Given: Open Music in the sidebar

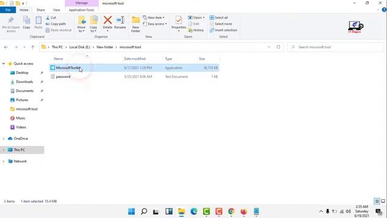Looking at the screenshot, I should point(21,118).
